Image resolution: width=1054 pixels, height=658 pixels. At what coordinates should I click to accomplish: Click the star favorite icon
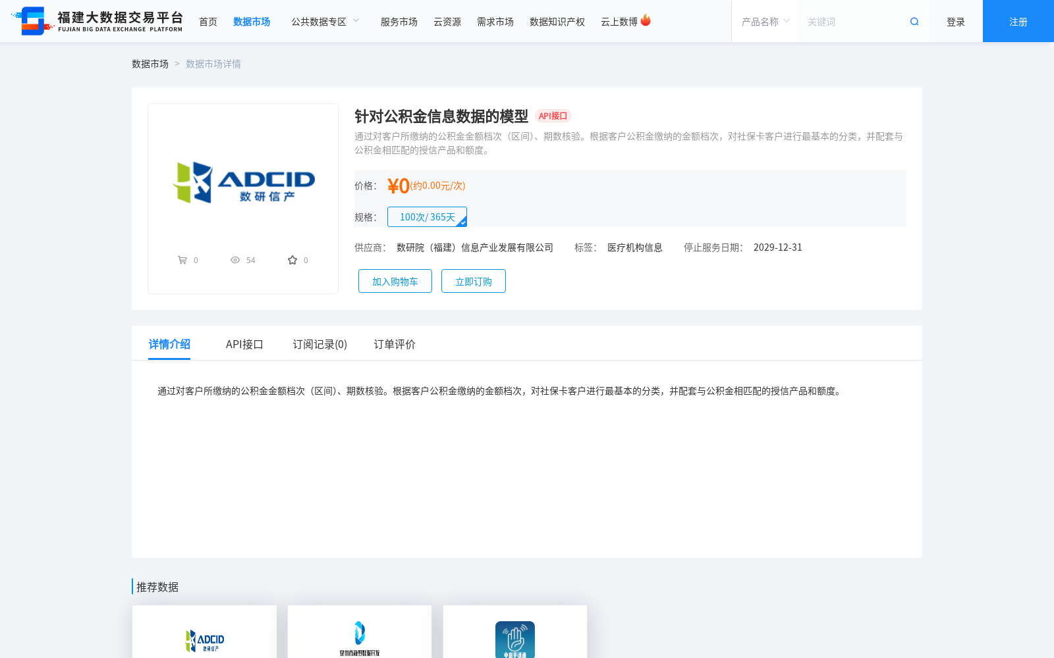292,260
